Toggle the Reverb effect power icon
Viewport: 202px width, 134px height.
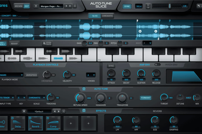tap(30, 118)
